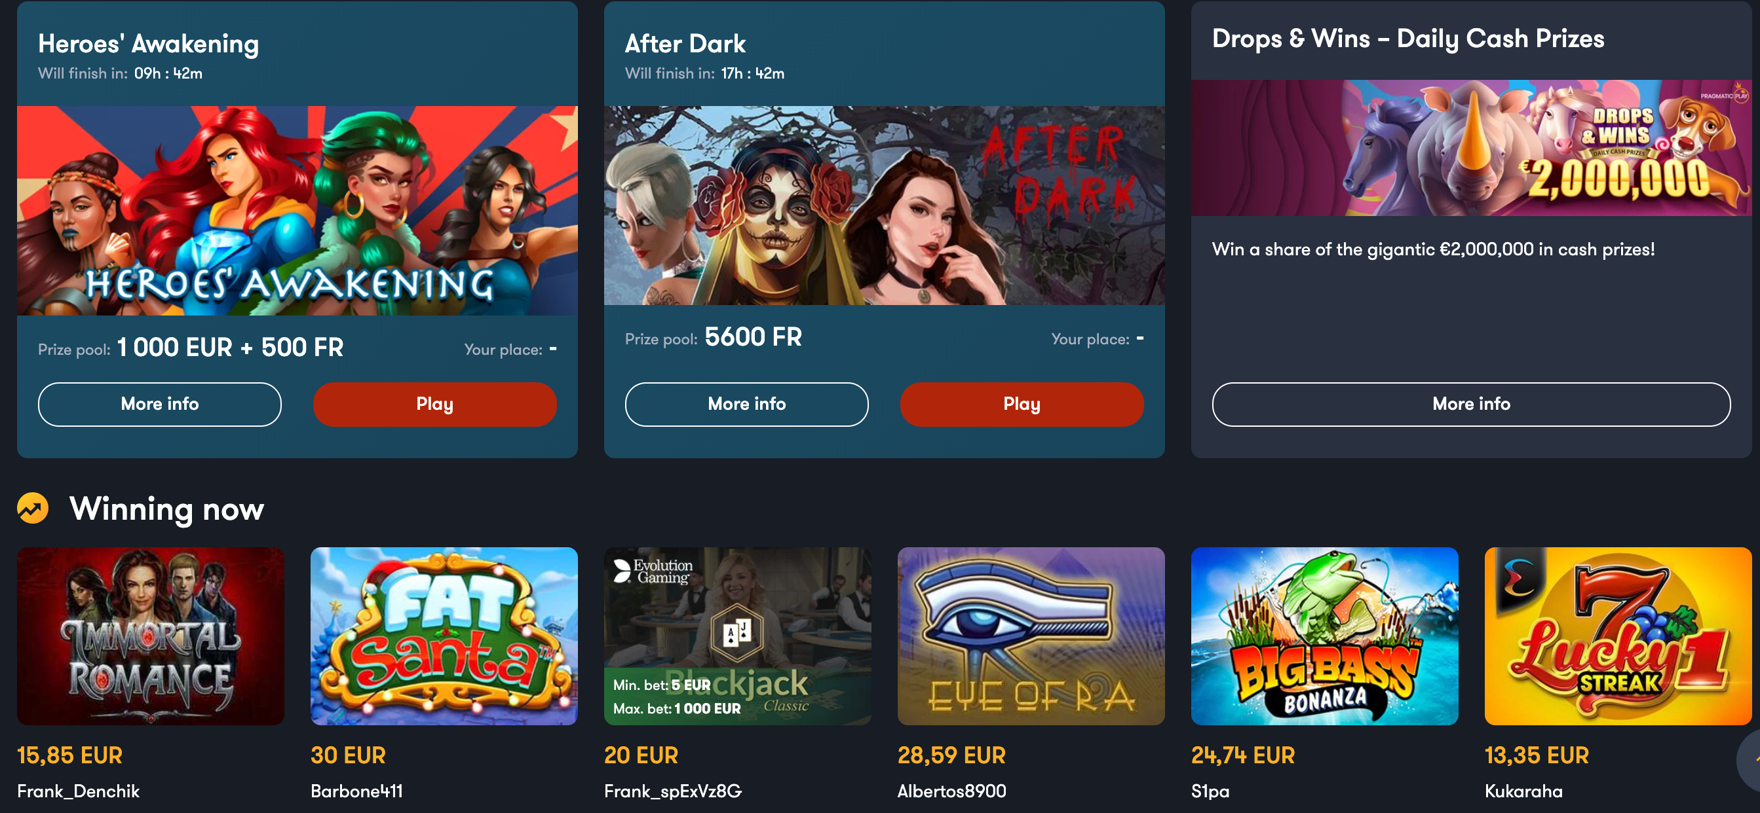The height and width of the screenshot is (813, 1760).
Task: Play the After Dark tournament
Action: pyautogui.click(x=1022, y=404)
